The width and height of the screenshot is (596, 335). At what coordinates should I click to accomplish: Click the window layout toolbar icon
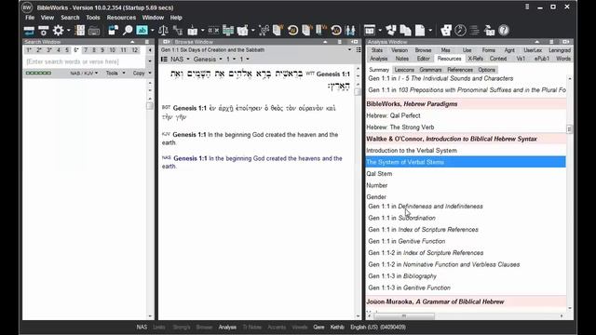(x=370, y=30)
